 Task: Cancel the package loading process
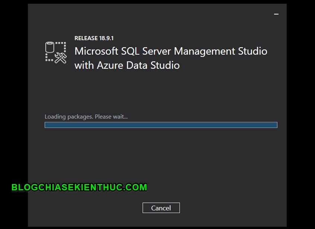(161, 208)
